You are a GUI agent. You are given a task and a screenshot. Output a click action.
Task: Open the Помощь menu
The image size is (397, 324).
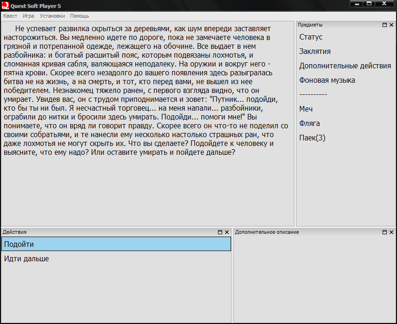tap(79, 16)
